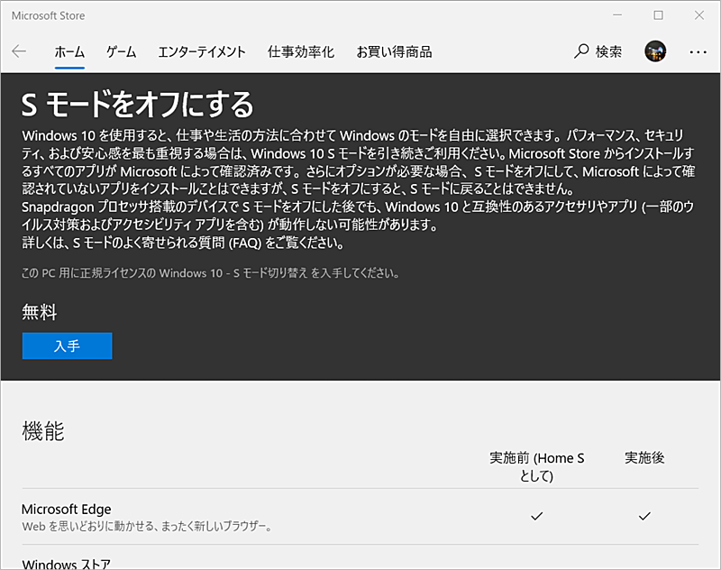Click the 無料 price text
The image size is (721, 570).
[x=39, y=312]
